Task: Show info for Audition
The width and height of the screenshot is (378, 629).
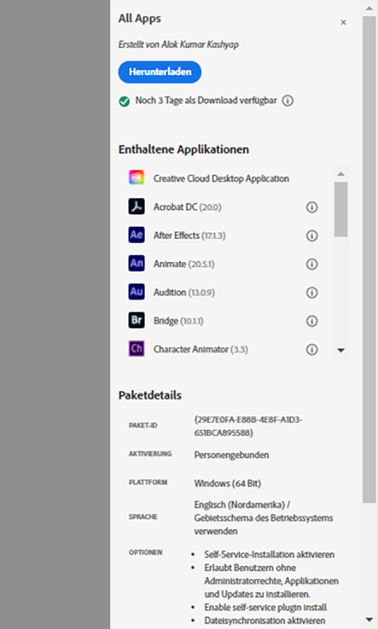Action: (x=312, y=293)
